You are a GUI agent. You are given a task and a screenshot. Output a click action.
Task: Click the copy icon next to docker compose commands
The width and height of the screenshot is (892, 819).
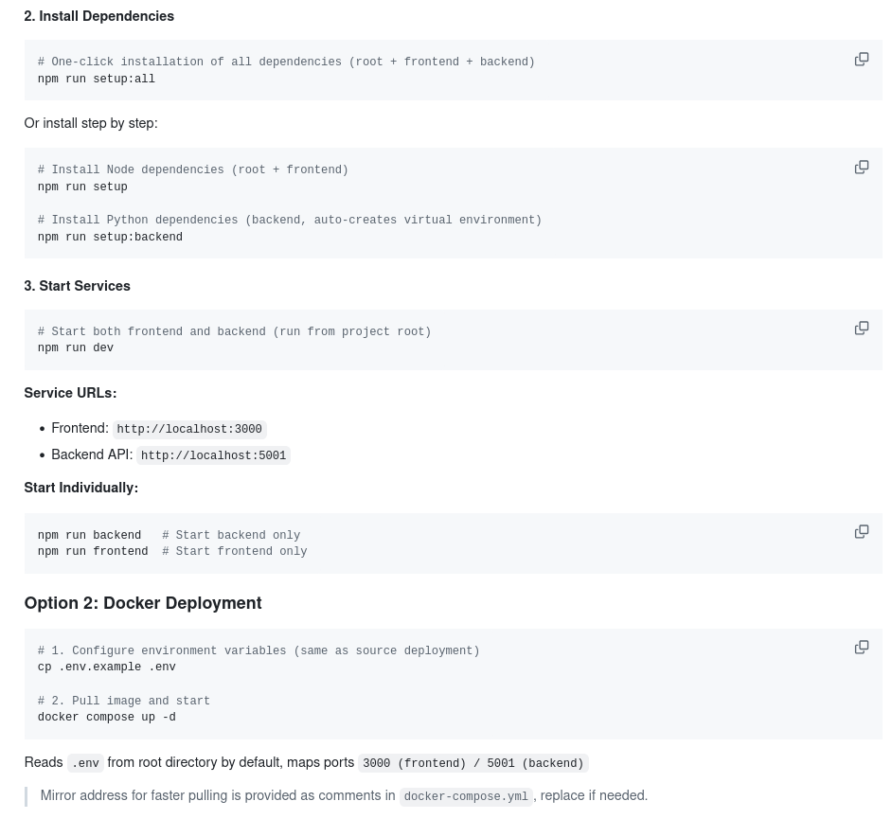click(861, 647)
